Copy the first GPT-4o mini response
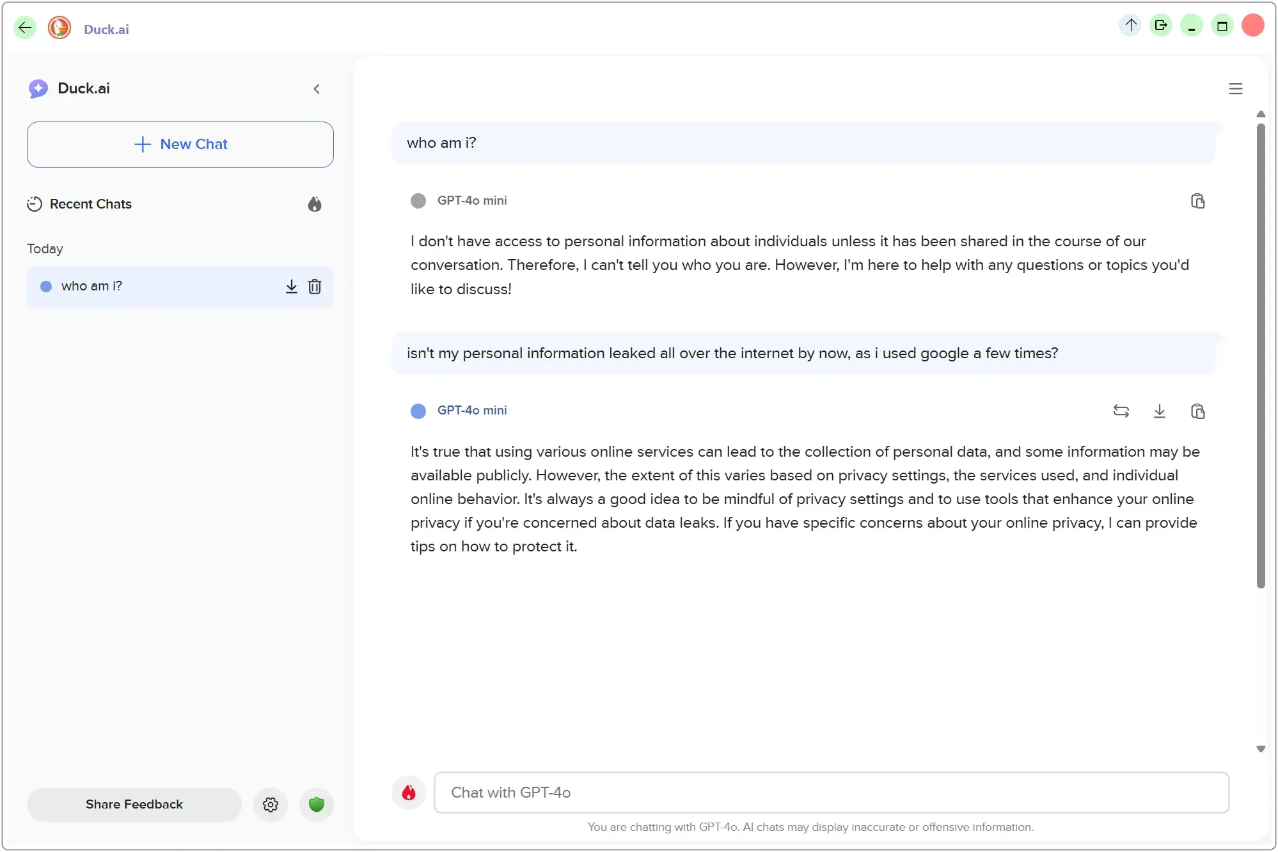This screenshot has width=1278, height=852. tap(1198, 201)
